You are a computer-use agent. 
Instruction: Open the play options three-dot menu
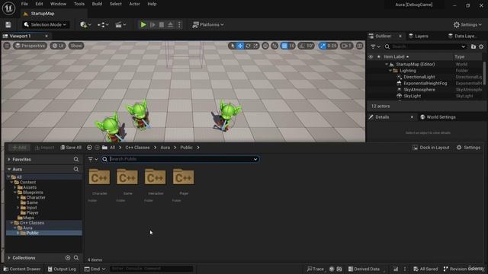[179, 24]
